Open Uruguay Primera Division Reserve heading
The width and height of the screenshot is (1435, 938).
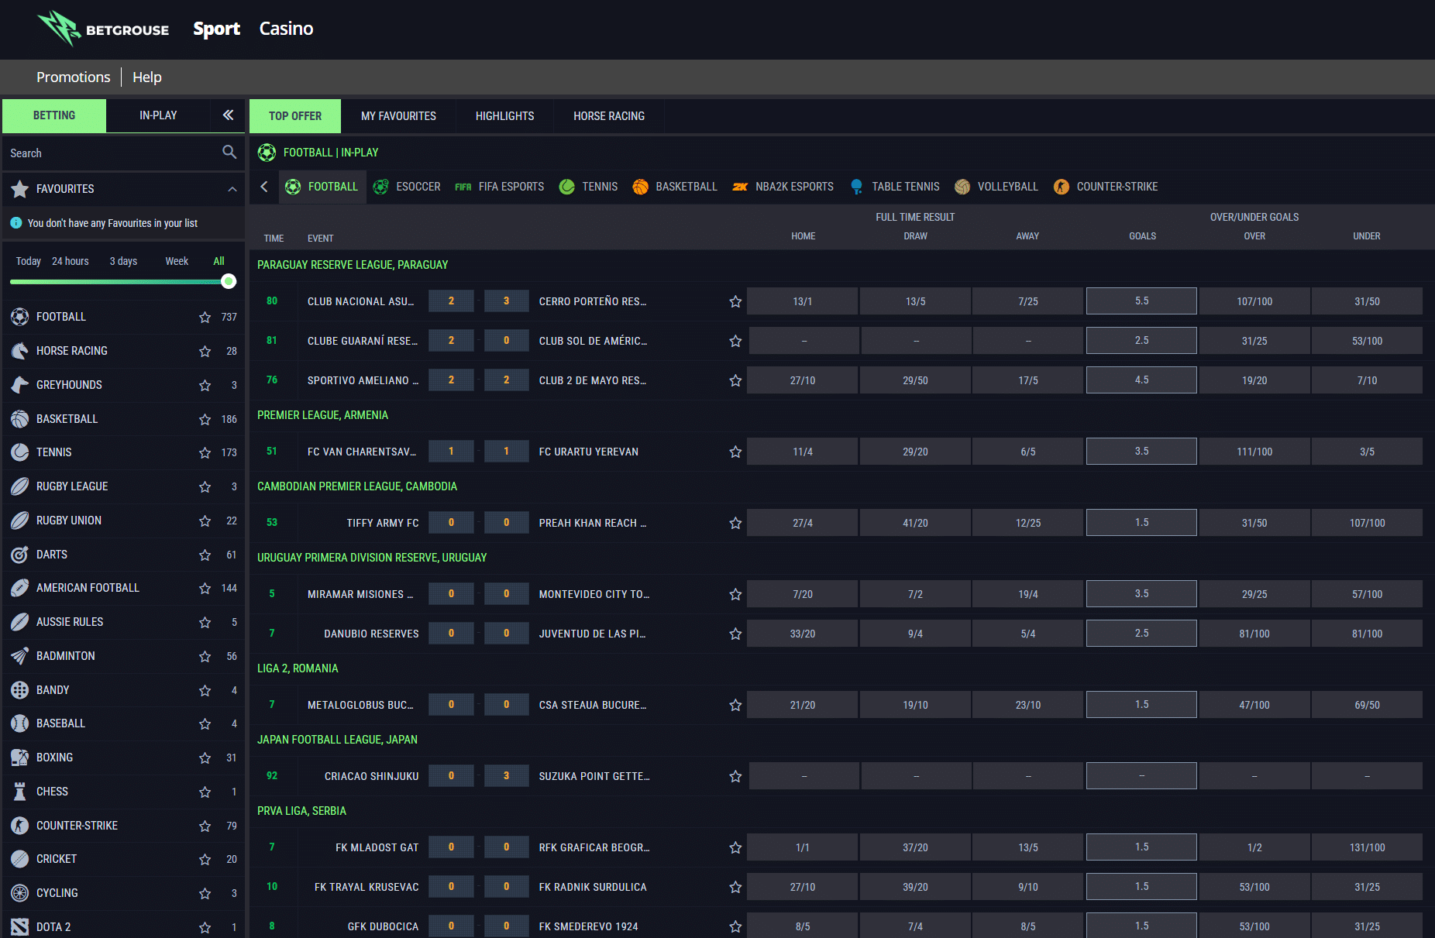372,558
